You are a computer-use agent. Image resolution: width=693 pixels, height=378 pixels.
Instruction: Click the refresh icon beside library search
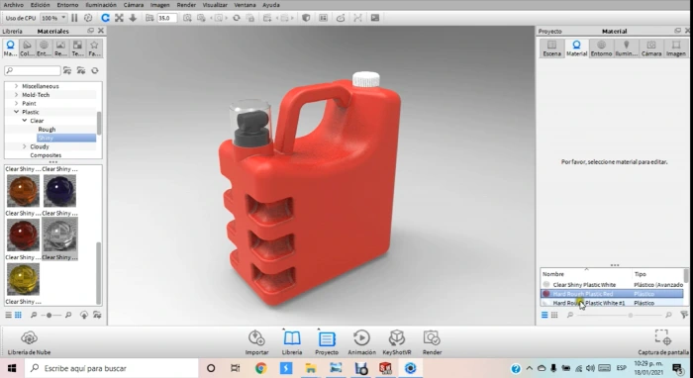click(x=95, y=70)
